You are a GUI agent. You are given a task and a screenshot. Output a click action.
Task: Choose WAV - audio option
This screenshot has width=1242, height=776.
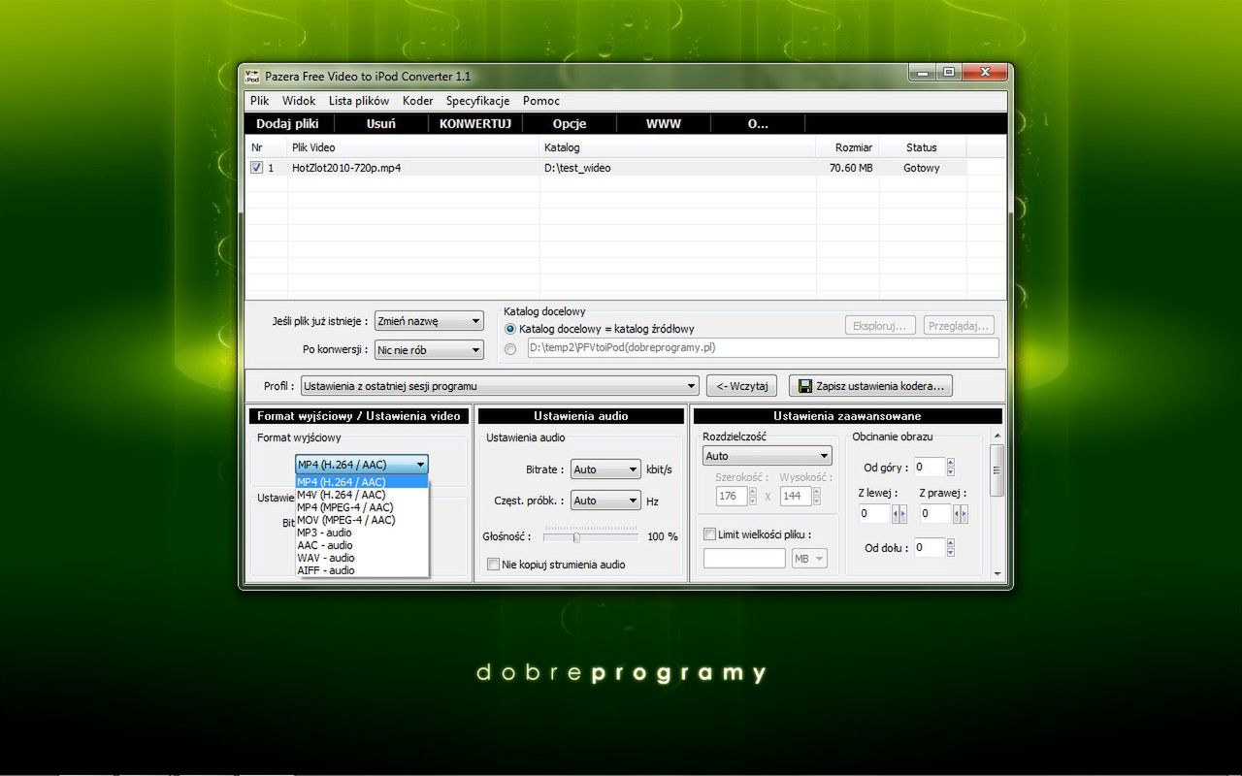click(361, 558)
